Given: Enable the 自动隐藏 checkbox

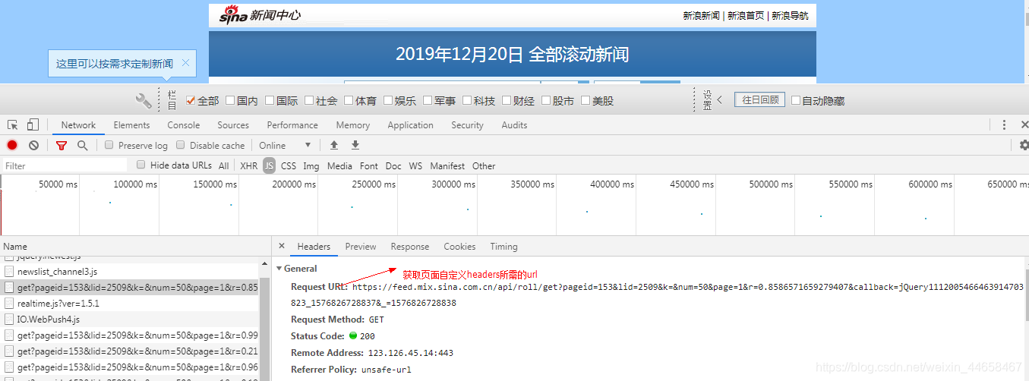Looking at the screenshot, I should click(x=796, y=100).
